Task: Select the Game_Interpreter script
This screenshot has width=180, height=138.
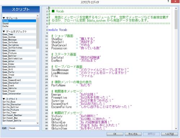Action: point(19,94)
